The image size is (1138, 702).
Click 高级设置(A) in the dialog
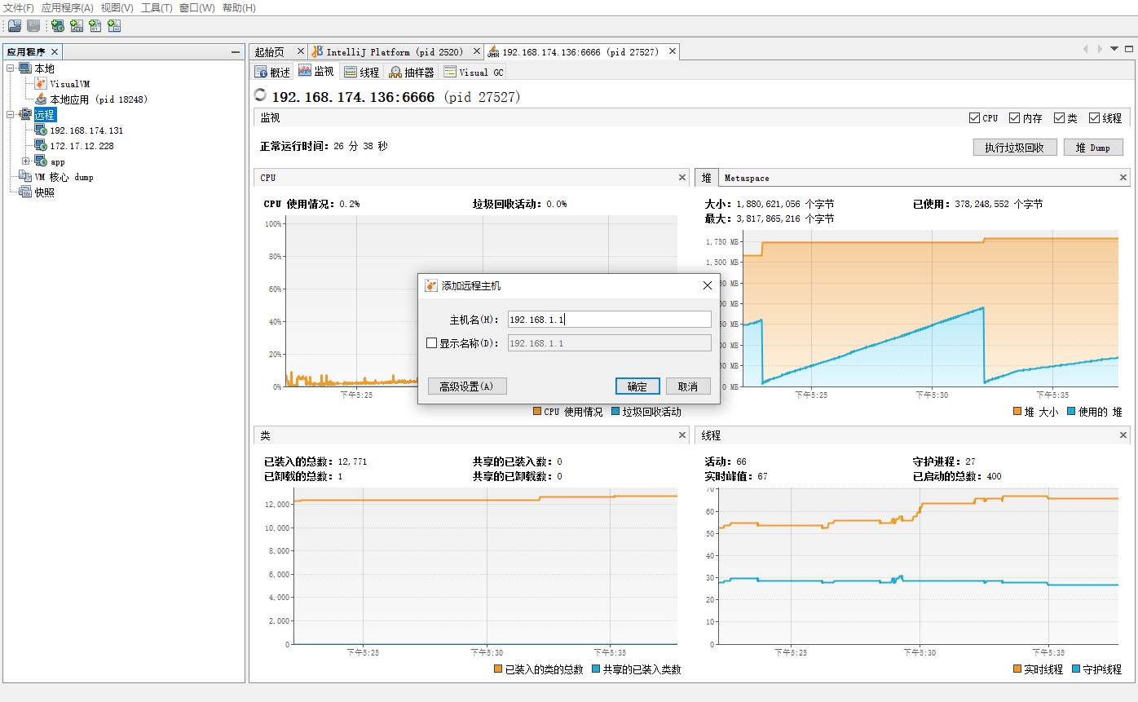click(x=467, y=386)
